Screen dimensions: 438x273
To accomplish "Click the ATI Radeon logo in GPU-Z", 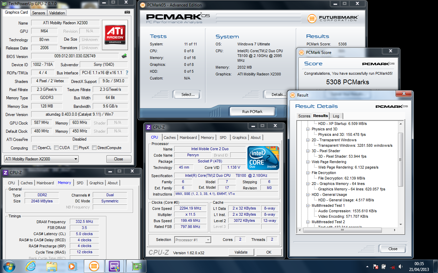I will pos(115,34).
